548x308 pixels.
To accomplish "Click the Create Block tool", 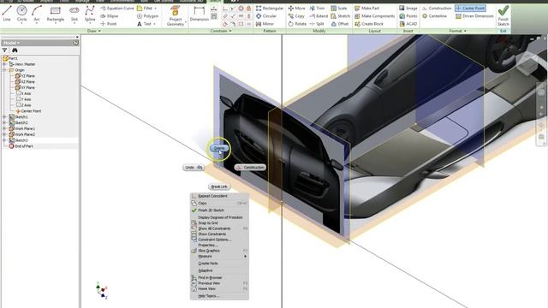I will (x=369, y=24).
